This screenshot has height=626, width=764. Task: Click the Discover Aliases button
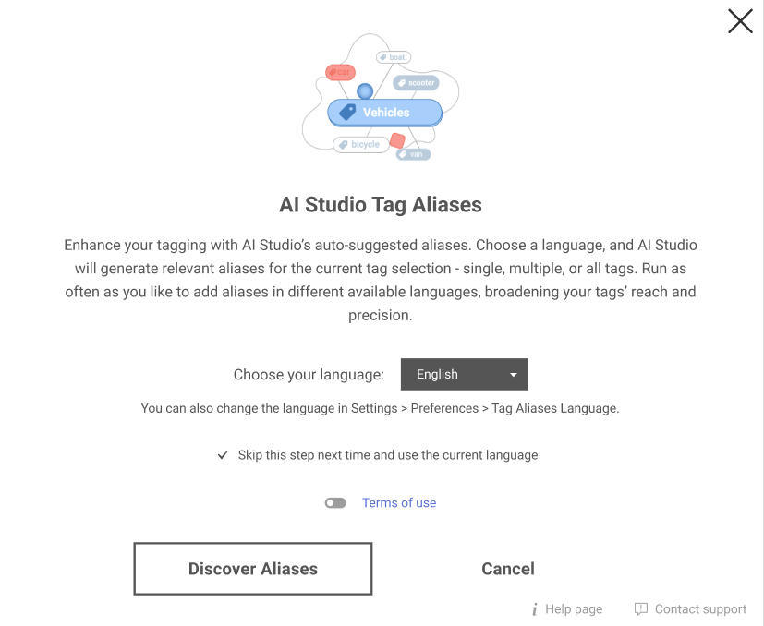(252, 569)
